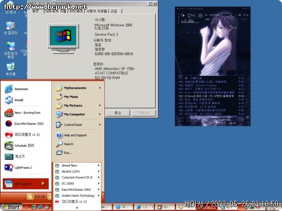Click the dialog help question-mark button

(150, 3)
